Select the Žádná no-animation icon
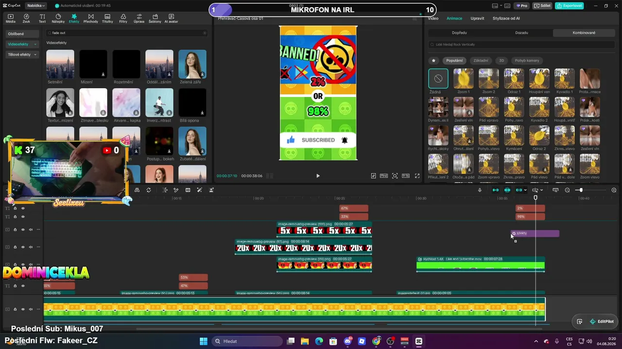This screenshot has height=349, width=622. click(x=438, y=79)
